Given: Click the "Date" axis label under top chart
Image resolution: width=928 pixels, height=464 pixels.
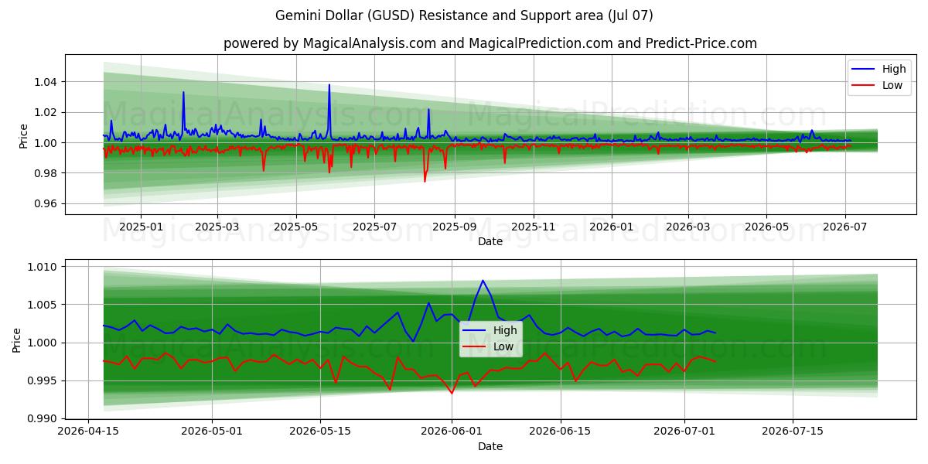Looking at the screenshot, I should (490, 241).
